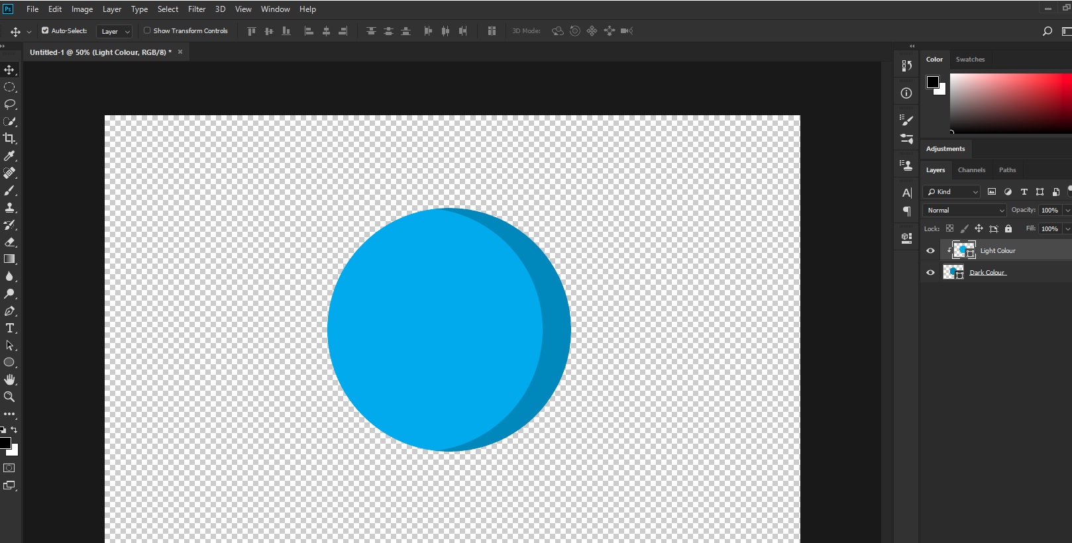Select the Path Selection tool
This screenshot has width=1072, height=543.
(x=9, y=345)
